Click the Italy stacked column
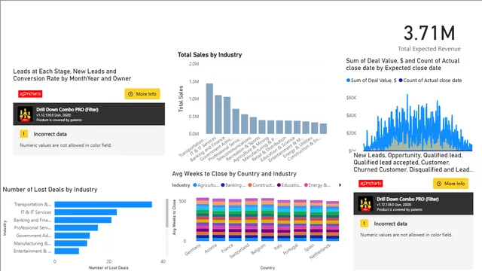The image size is (482, 271). point(284,221)
